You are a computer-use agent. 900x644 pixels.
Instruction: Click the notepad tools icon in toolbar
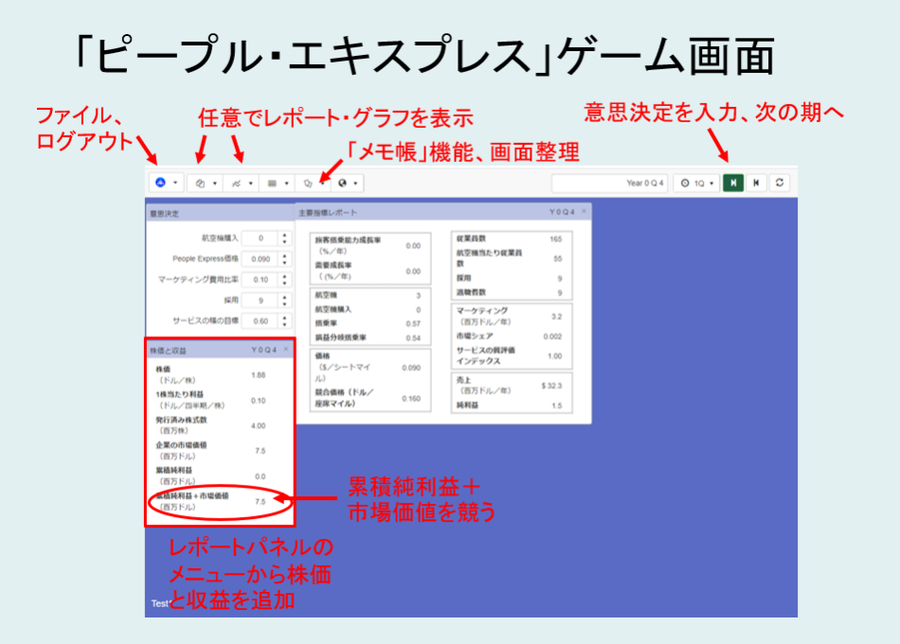pyautogui.click(x=308, y=183)
